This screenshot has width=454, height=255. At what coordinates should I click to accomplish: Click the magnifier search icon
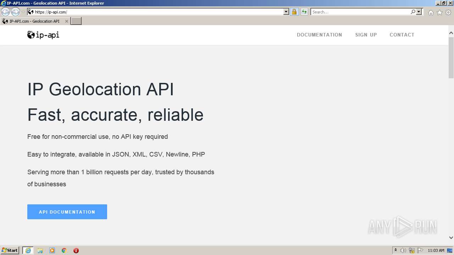pyautogui.click(x=413, y=12)
